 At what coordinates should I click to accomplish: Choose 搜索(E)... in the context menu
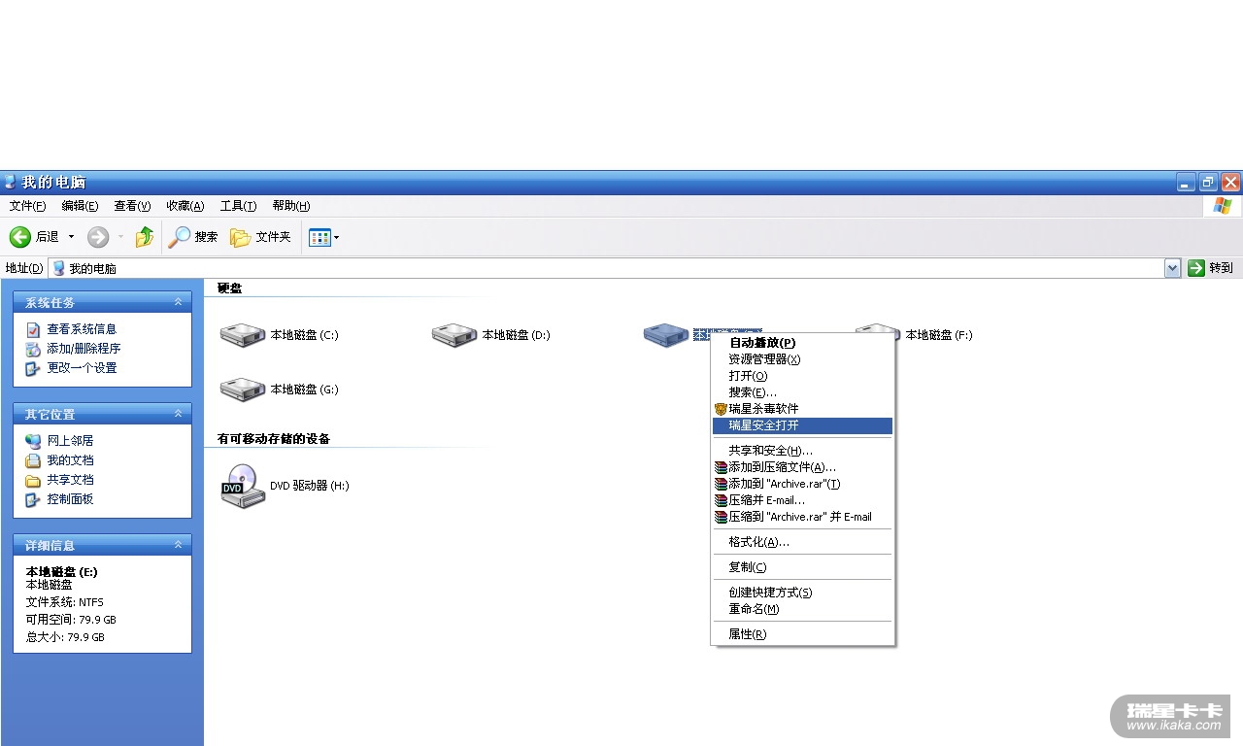coord(802,392)
